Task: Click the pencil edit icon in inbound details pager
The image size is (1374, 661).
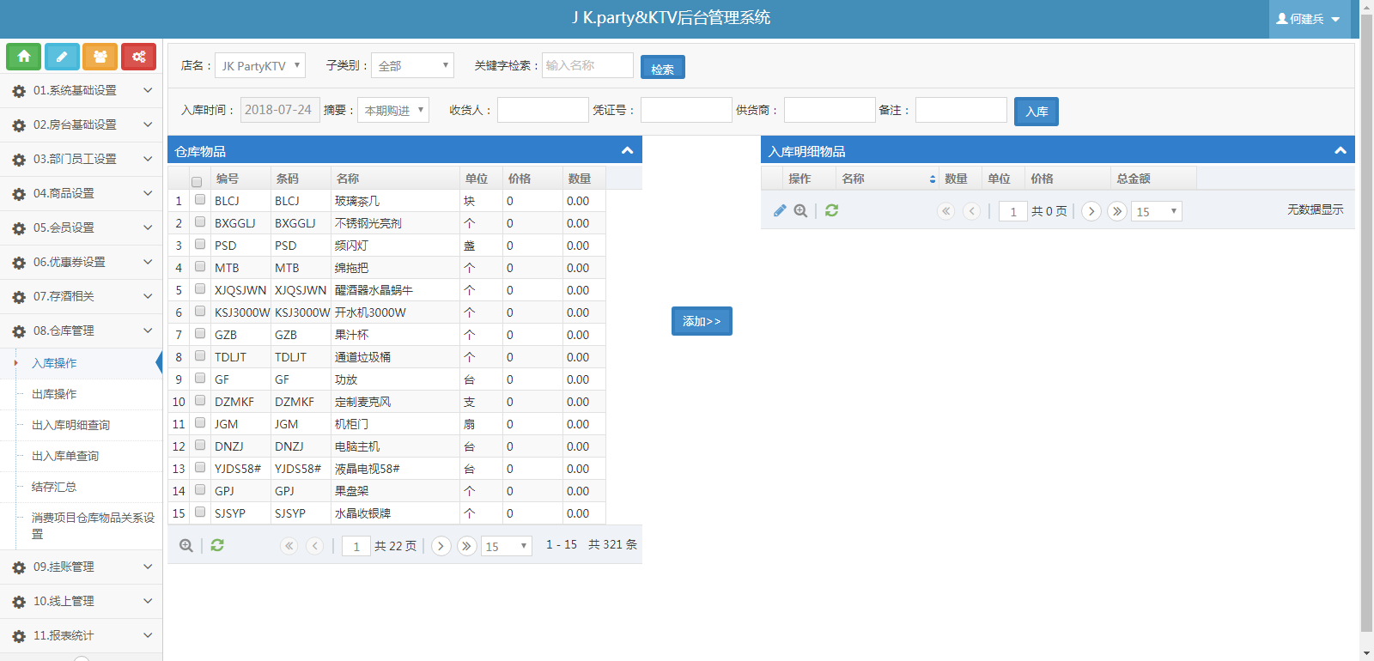Action: 780,210
